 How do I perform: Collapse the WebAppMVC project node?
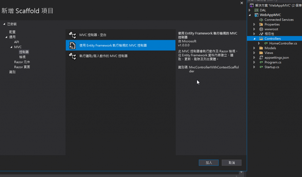click(x=250, y=15)
